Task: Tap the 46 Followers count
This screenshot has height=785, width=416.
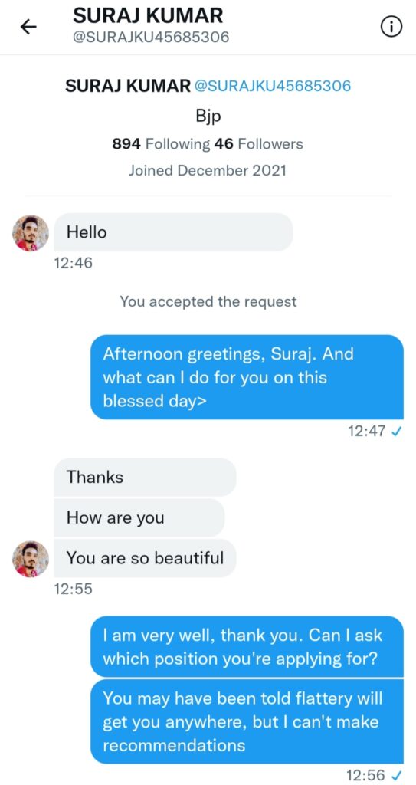Action: tap(259, 144)
